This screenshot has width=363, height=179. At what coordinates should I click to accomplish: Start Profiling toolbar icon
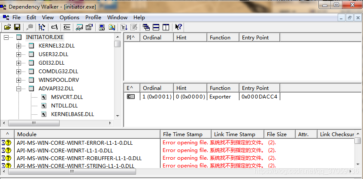coord(124,27)
